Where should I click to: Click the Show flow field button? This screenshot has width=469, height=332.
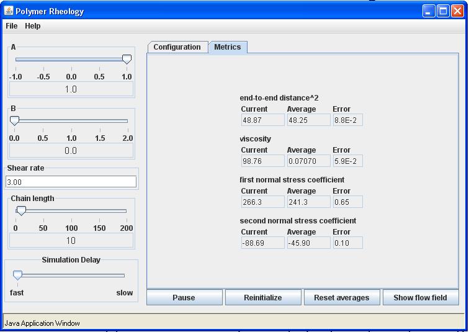tap(421, 298)
